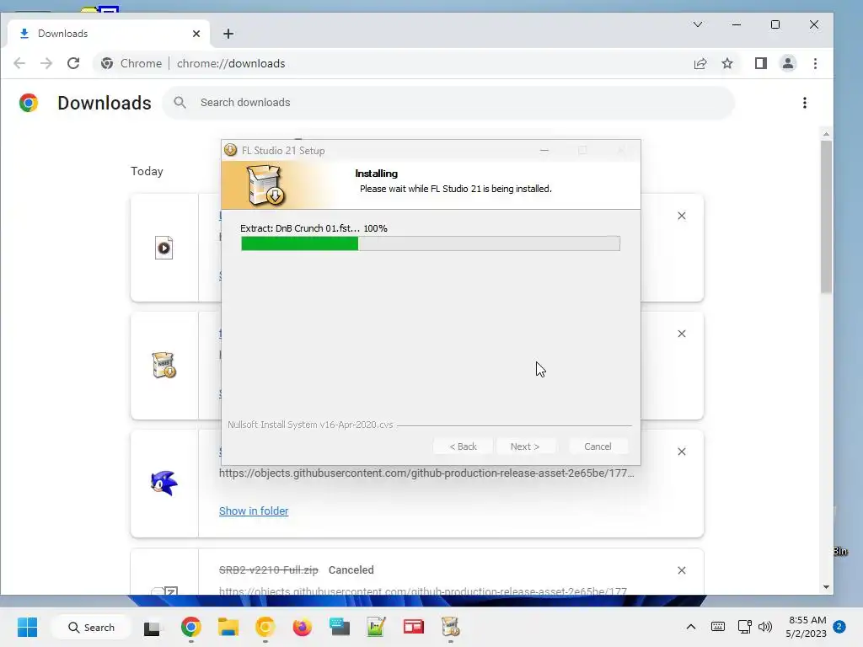This screenshot has height=647, width=863.
Task: Open Chrome Canary taskbar icon
Action: (x=265, y=627)
